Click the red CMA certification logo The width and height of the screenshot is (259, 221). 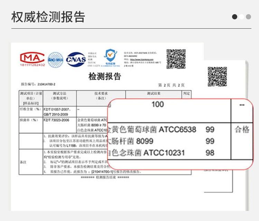(32, 58)
